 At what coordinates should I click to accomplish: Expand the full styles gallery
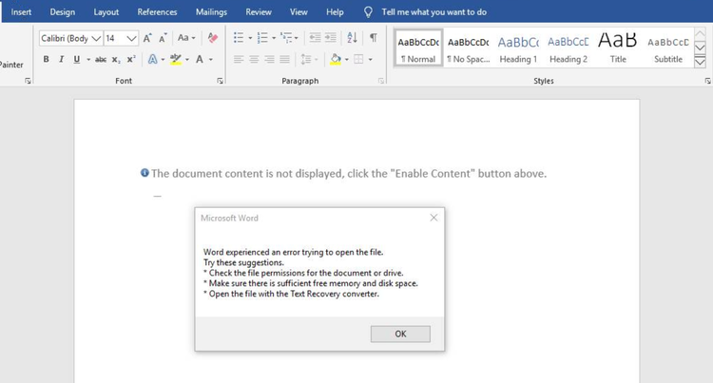coord(700,62)
